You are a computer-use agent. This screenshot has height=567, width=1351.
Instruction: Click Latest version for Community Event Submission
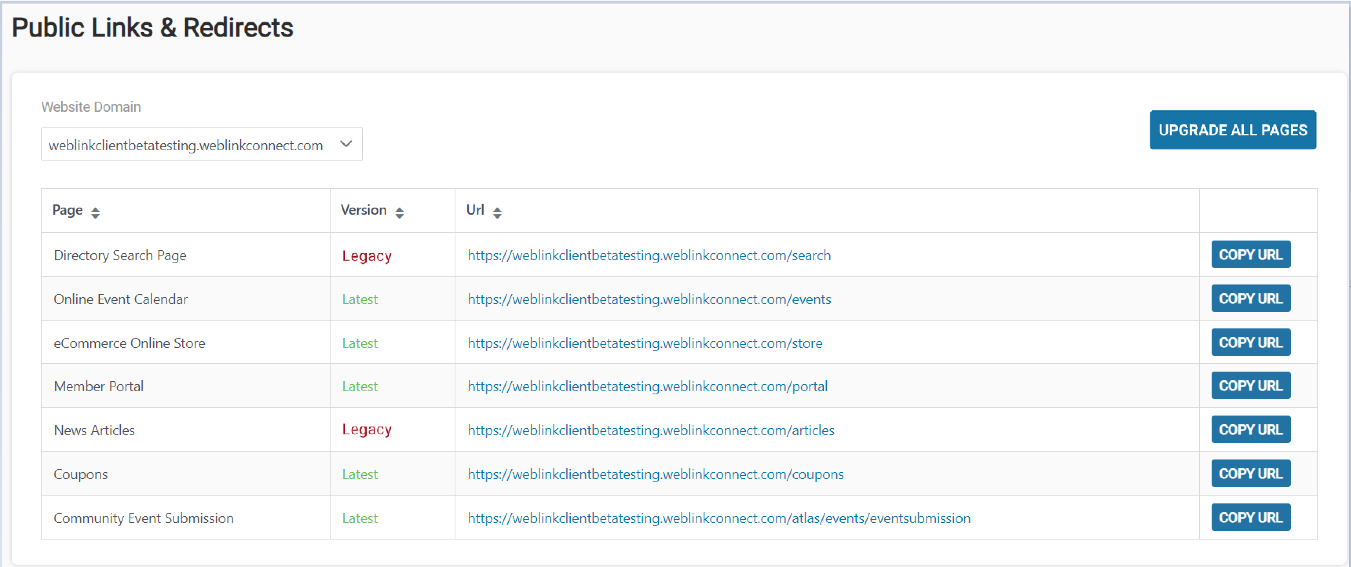(360, 518)
